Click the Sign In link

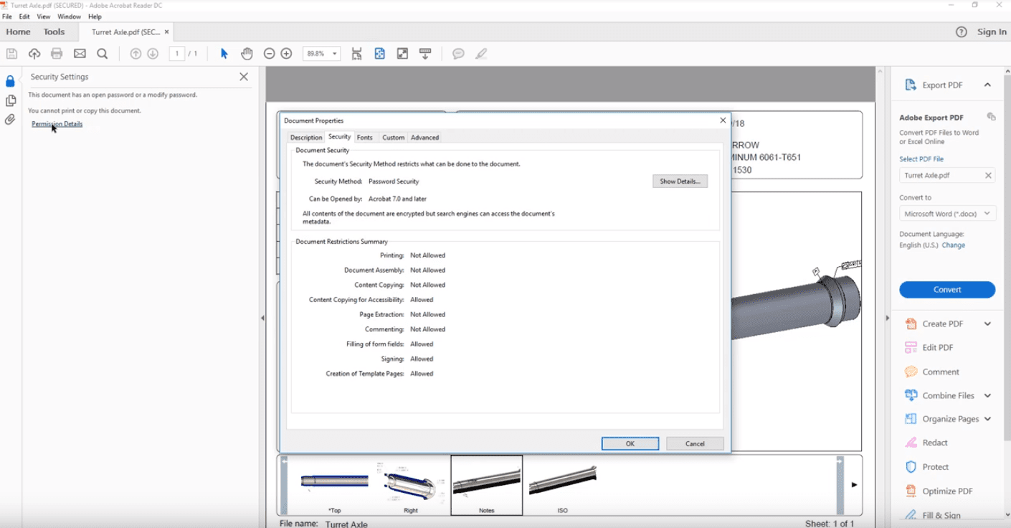[992, 32]
